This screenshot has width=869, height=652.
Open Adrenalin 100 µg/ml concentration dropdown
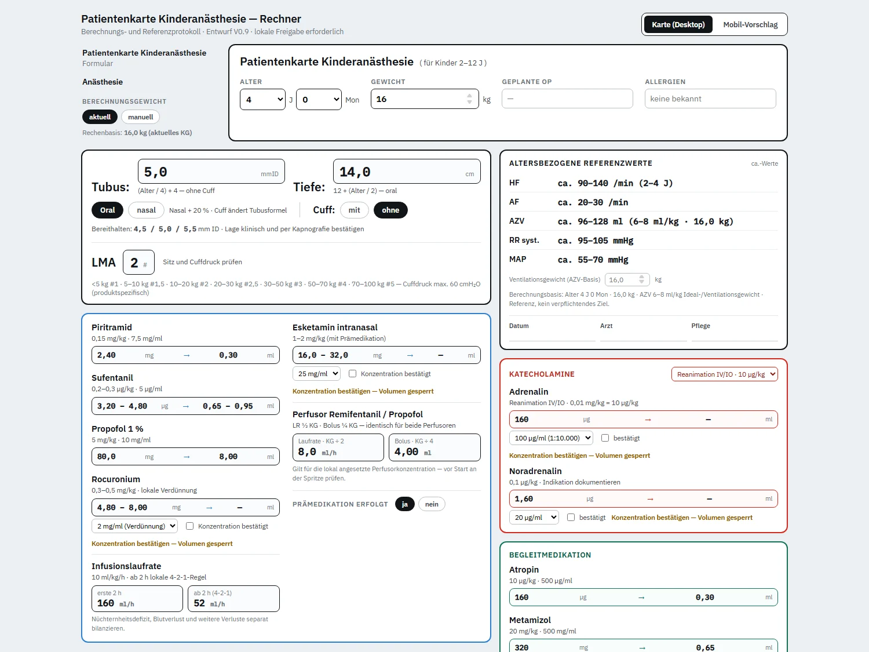[551, 438]
